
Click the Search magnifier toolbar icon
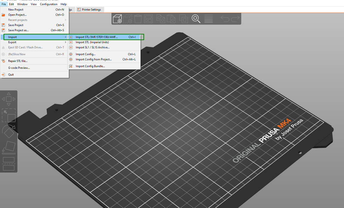point(196,19)
